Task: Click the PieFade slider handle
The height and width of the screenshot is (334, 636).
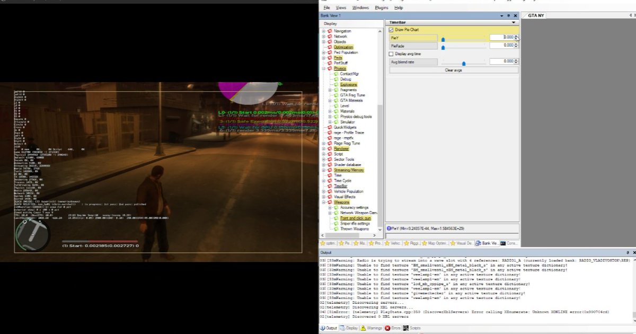Action: tap(443, 47)
